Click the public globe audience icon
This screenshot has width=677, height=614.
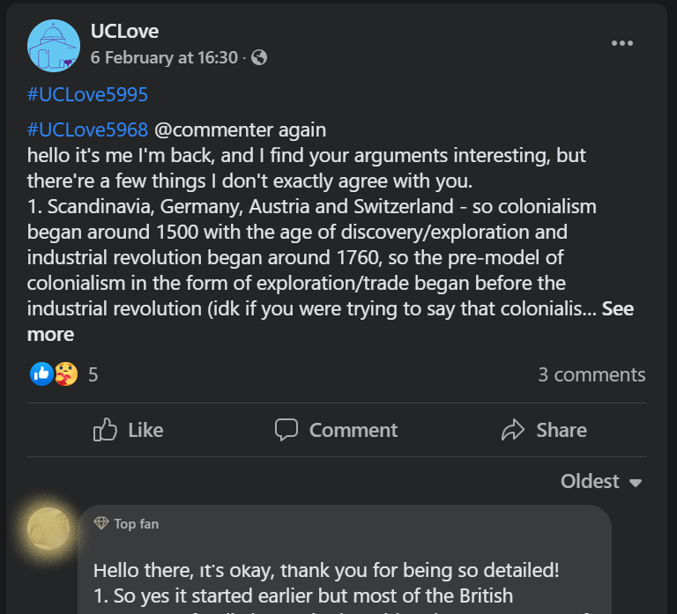click(259, 57)
